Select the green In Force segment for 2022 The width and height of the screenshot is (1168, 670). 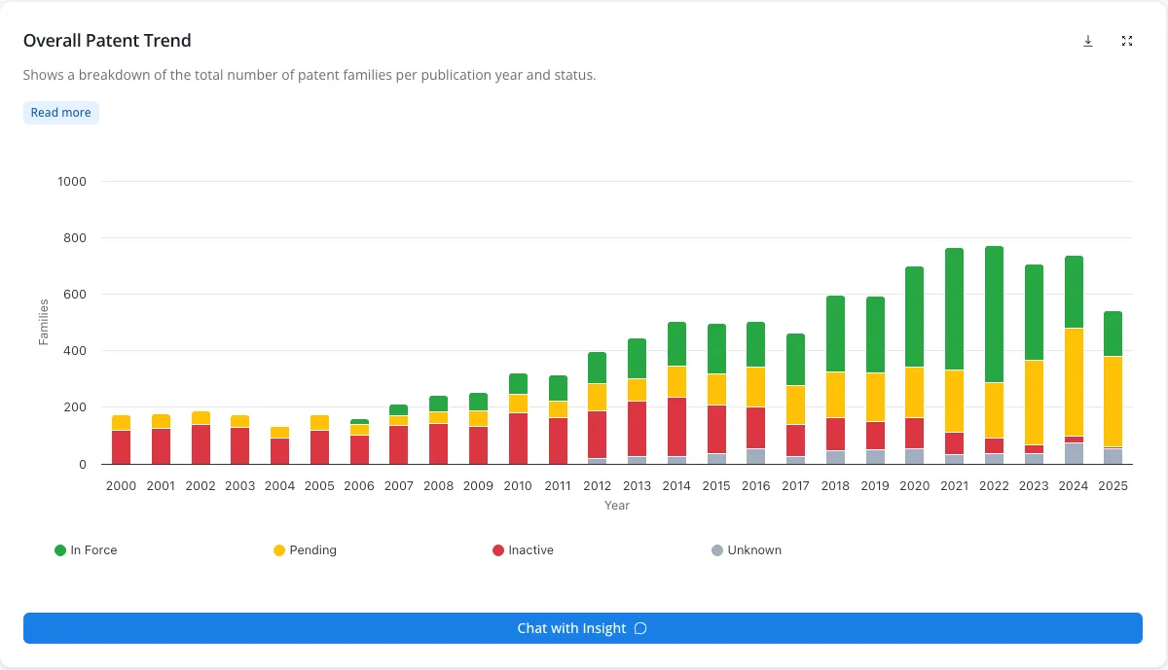coord(994,314)
